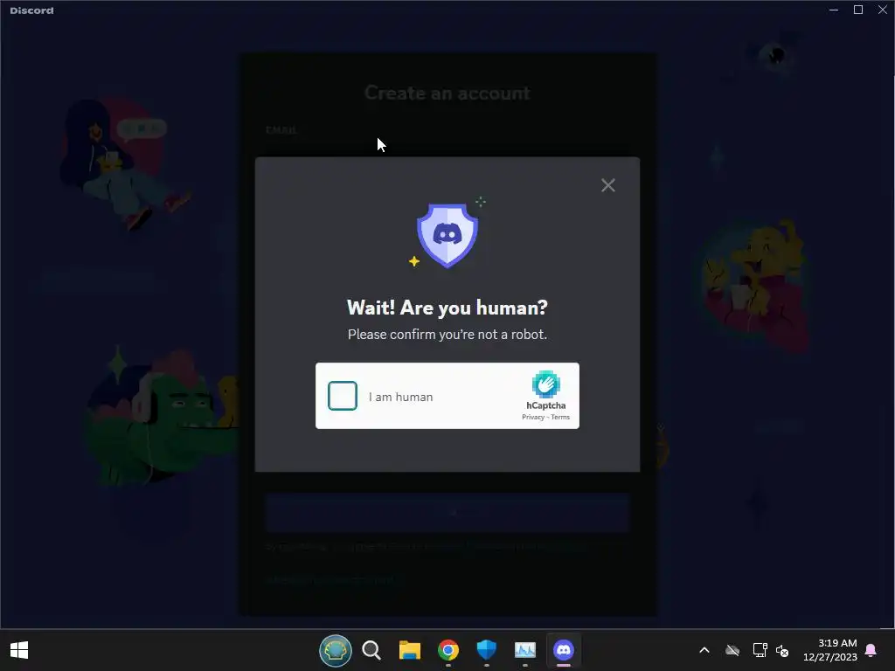Image resolution: width=895 pixels, height=671 pixels.
Task: Open File Explorer from taskbar
Action: click(x=409, y=650)
